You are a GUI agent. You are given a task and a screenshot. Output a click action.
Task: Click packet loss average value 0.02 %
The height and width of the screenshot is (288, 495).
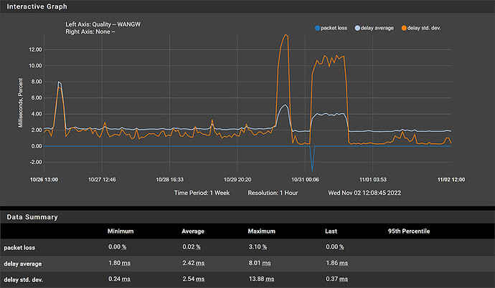click(x=192, y=247)
